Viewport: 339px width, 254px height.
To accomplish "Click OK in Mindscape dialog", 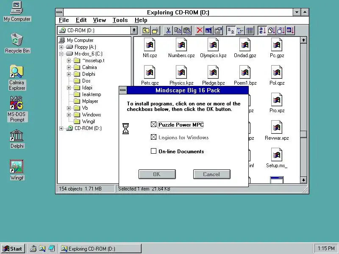I will click(157, 174).
